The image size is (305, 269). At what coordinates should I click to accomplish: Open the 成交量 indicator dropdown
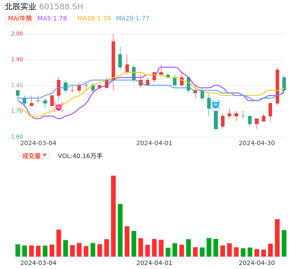point(35,156)
